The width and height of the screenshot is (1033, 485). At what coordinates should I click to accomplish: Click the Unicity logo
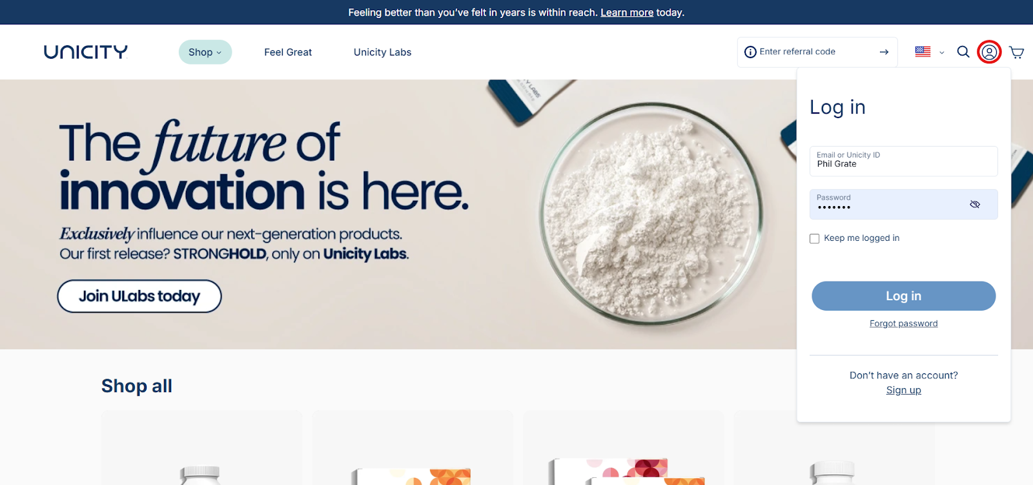tap(86, 52)
